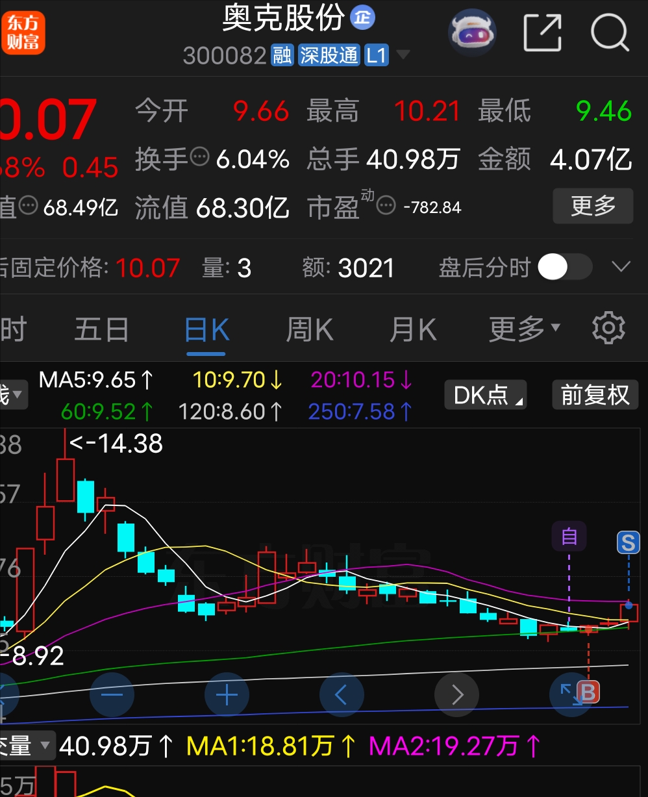Tap the 最高 10.21 value
The height and width of the screenshot is (797, 648).
(x=427, y=112)
